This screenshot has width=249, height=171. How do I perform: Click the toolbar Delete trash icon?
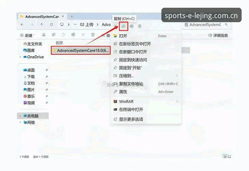click(x=93, y=35)
